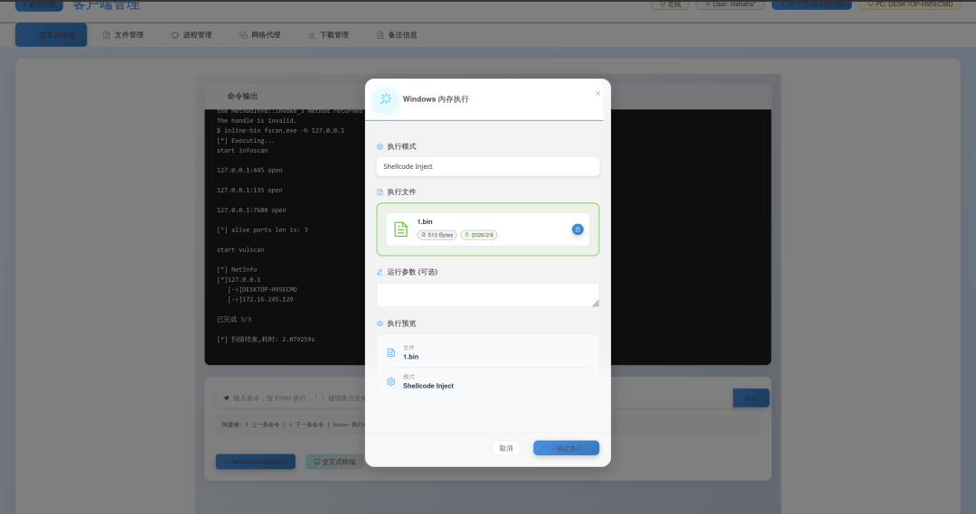Image resolution: width=976 pixels, height=514 pixels.
Task: Open the 下载管理 tab
Action: (x=329, y=35)
